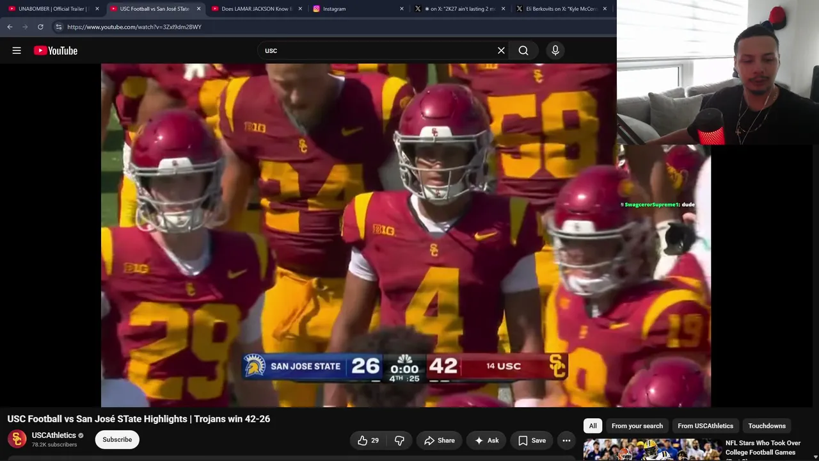Viewport: 819px width, 461px height.
Task: Select the All filter chip
Action: [x=593, y=426]
